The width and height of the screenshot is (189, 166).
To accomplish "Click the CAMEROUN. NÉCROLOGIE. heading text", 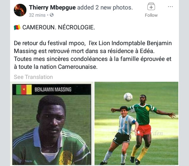I will point(59,27).
